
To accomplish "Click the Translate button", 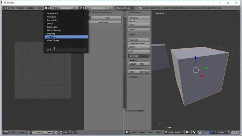I will [139, 18].
